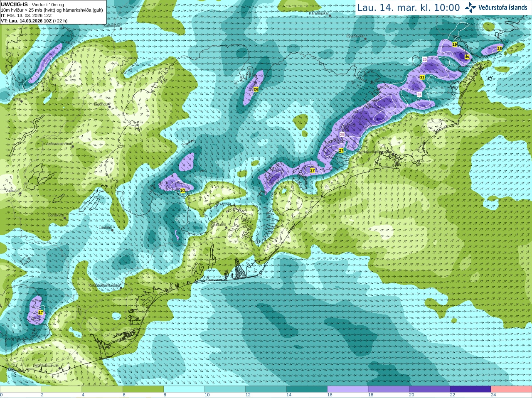
Task: Click the 10–12 m/s turquoise legend swatch
Action: 225,389
